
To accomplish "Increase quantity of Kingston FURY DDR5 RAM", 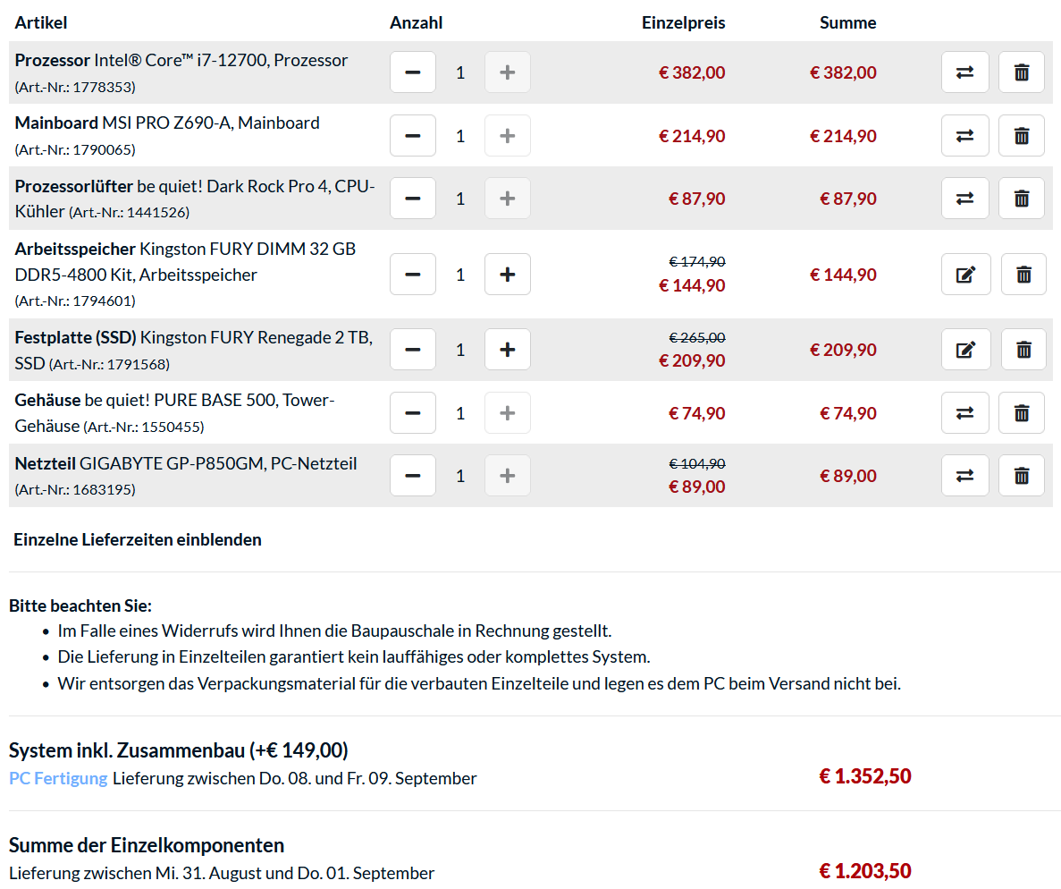I will click(x=507, y=275).
